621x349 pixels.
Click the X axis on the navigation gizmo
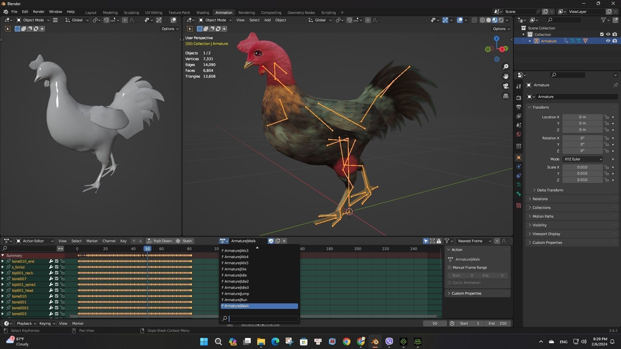[502, 49]
